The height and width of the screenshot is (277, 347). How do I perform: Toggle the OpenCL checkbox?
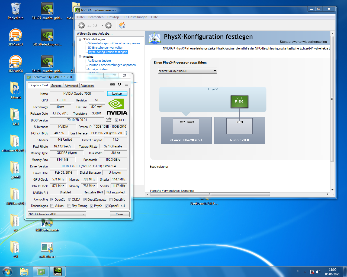[52, 200]
